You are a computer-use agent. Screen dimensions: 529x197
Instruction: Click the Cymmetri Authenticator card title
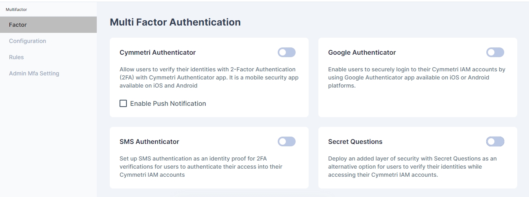coord(157,52)
